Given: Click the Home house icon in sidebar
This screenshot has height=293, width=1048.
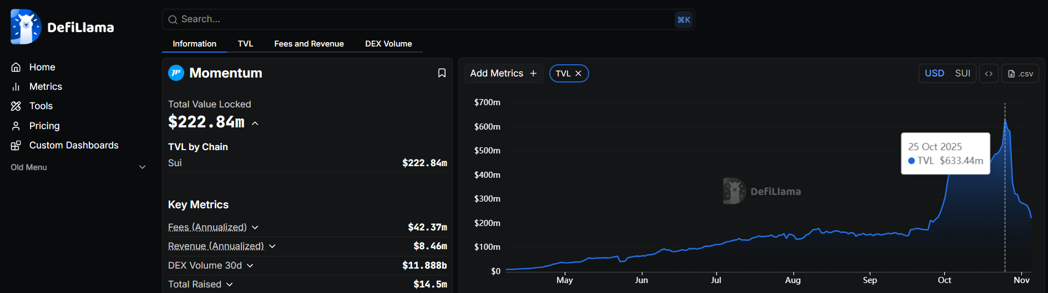Looking at the screenshot, I should 16,67.
